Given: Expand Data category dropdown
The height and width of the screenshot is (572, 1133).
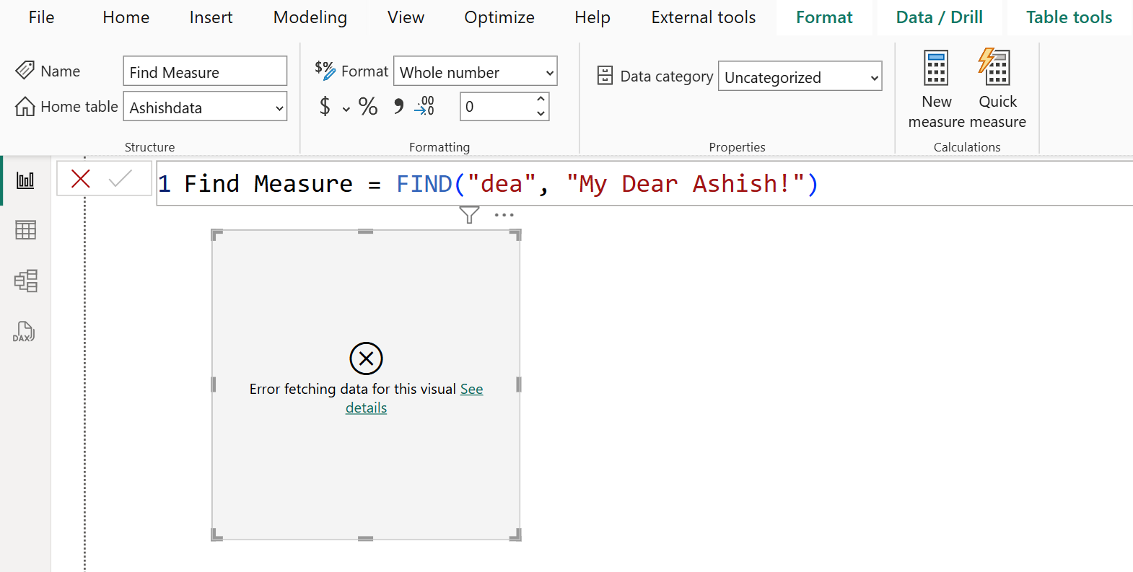Looking at the screenshot, I should pos(874,78).
